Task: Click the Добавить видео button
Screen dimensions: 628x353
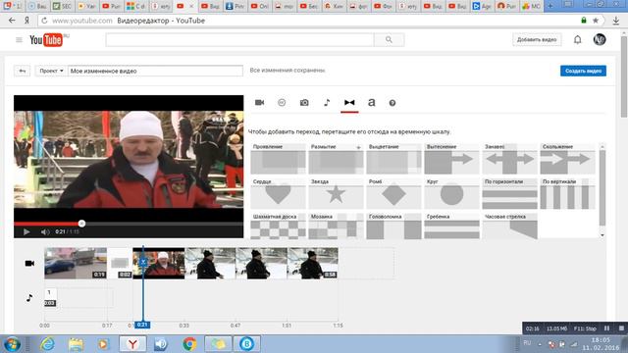Action: coord(537,39)
